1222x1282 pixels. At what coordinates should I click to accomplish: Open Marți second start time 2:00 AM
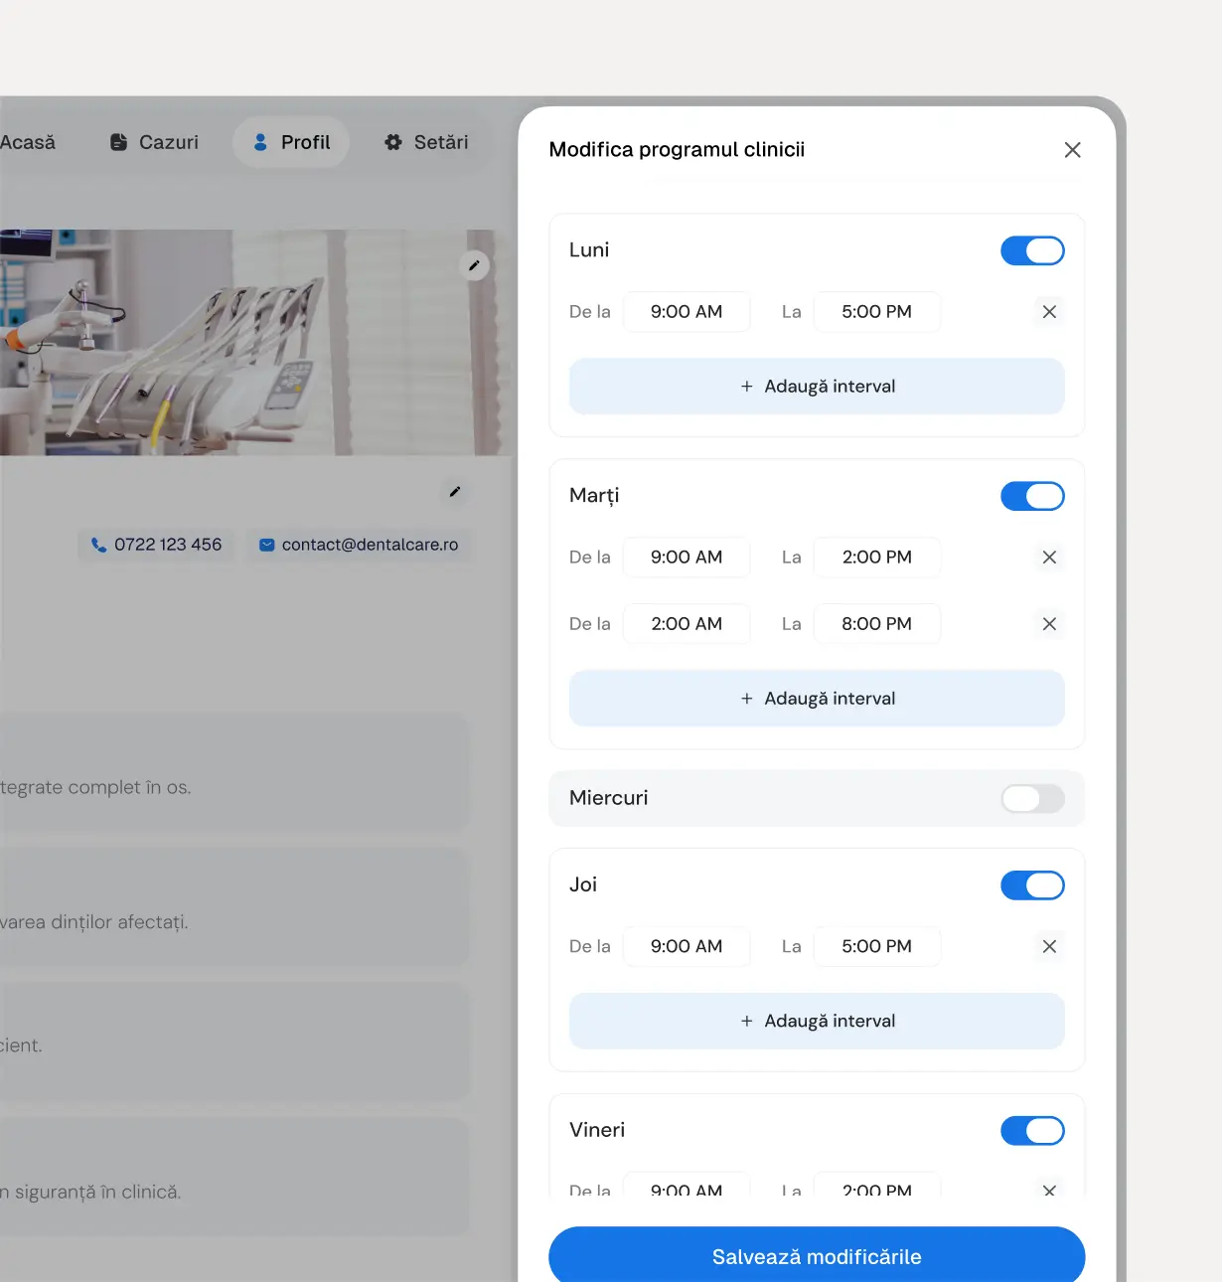point(687,624)
